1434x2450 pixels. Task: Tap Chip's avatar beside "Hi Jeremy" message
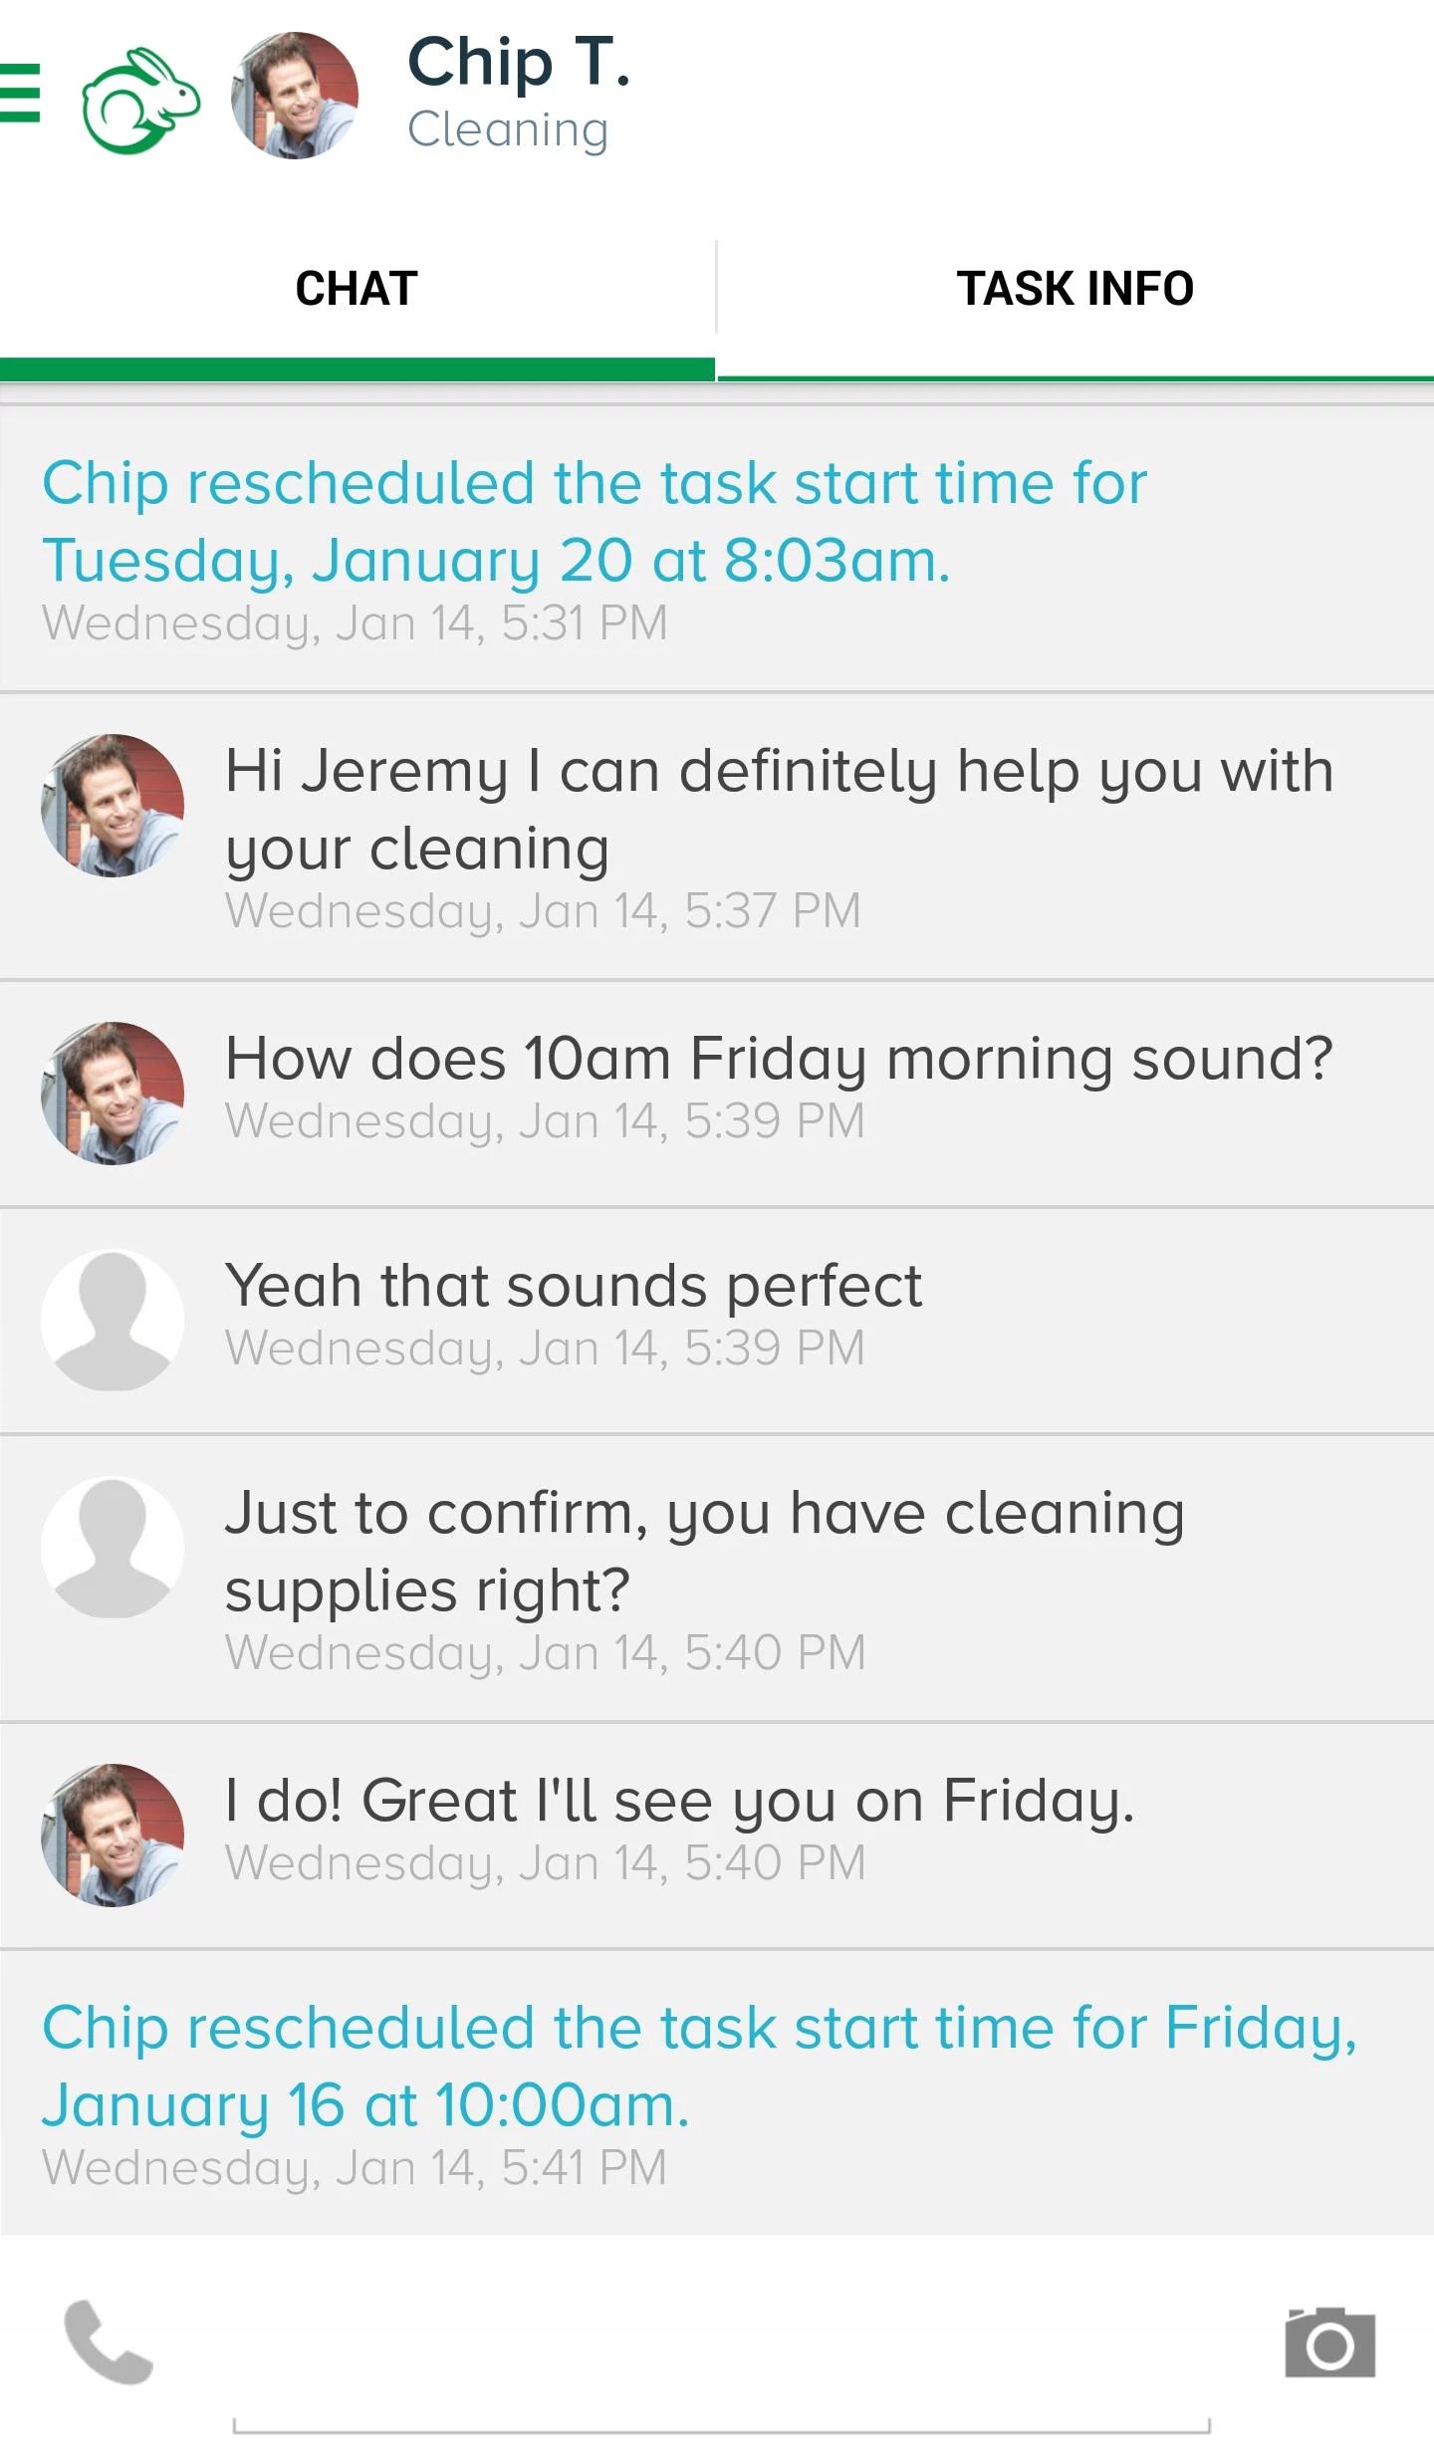(x=113, y=806)
